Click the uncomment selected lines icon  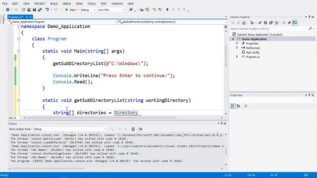point(160,10)
